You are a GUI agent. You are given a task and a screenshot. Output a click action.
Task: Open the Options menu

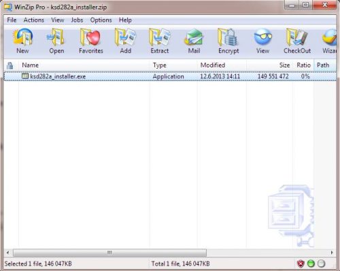pyautogui.click(x=101, y=20)
